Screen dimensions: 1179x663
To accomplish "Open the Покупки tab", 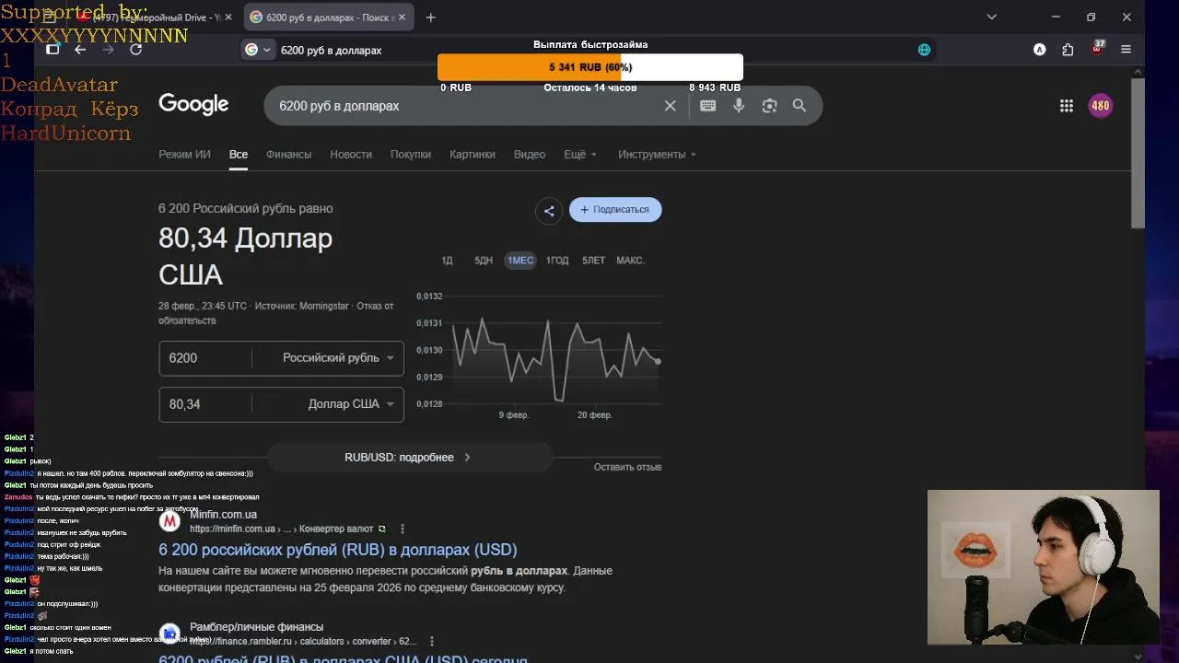I will pyautogui.click(x=411, y=155).
